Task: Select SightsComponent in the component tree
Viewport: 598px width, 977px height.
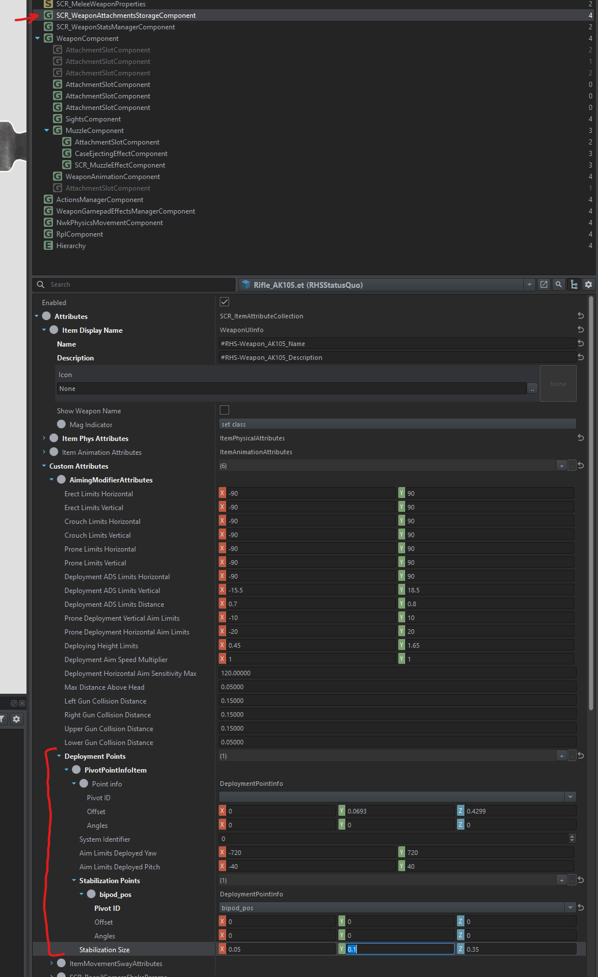Action: click(93, 119)
